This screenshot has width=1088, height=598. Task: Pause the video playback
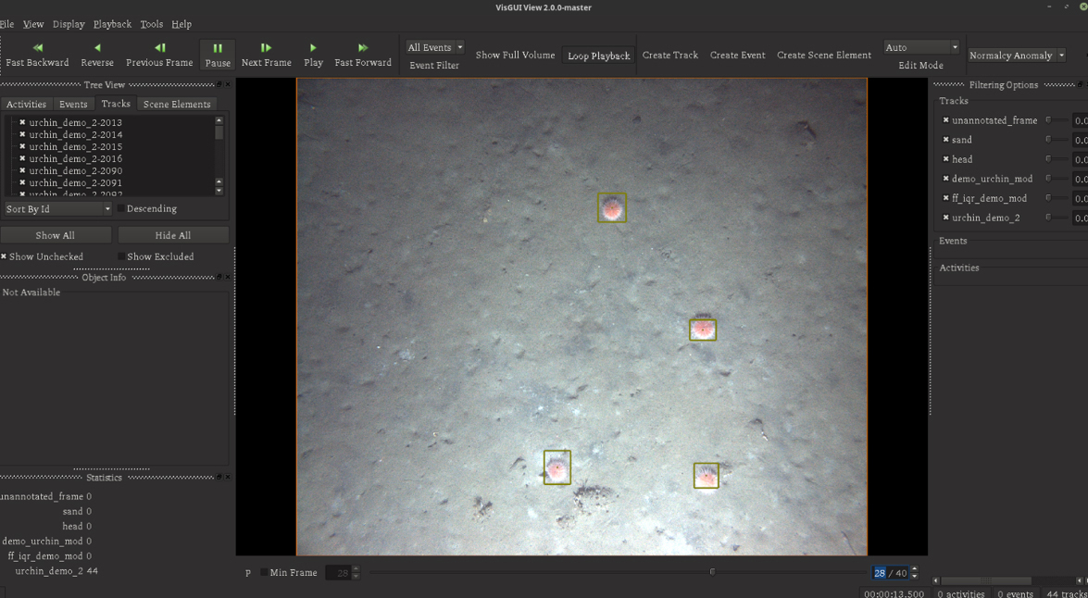(x=218, y=55)
